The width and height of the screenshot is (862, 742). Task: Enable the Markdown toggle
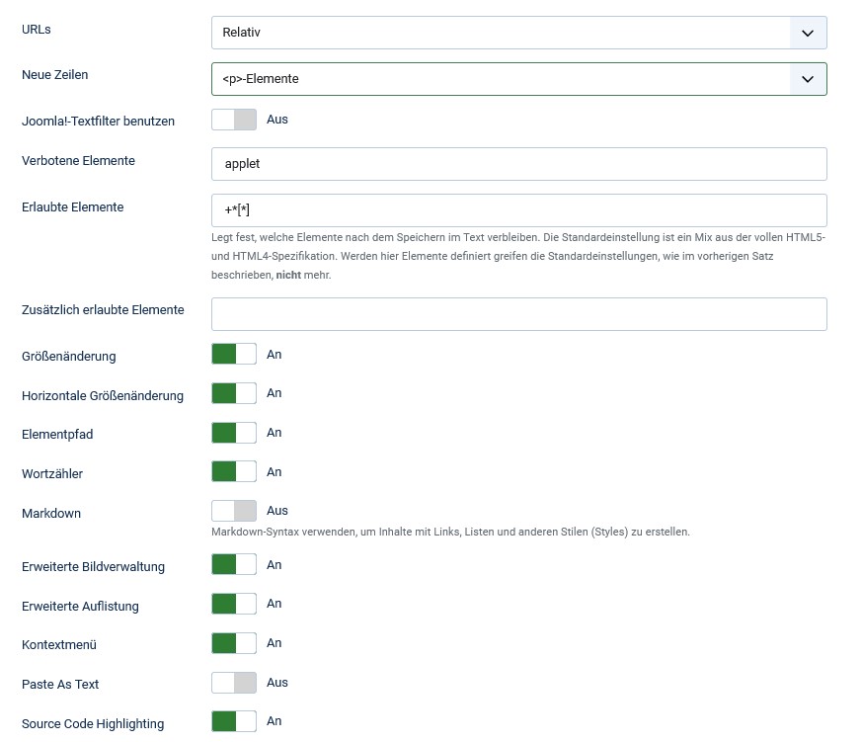click(x=234, y=511)
